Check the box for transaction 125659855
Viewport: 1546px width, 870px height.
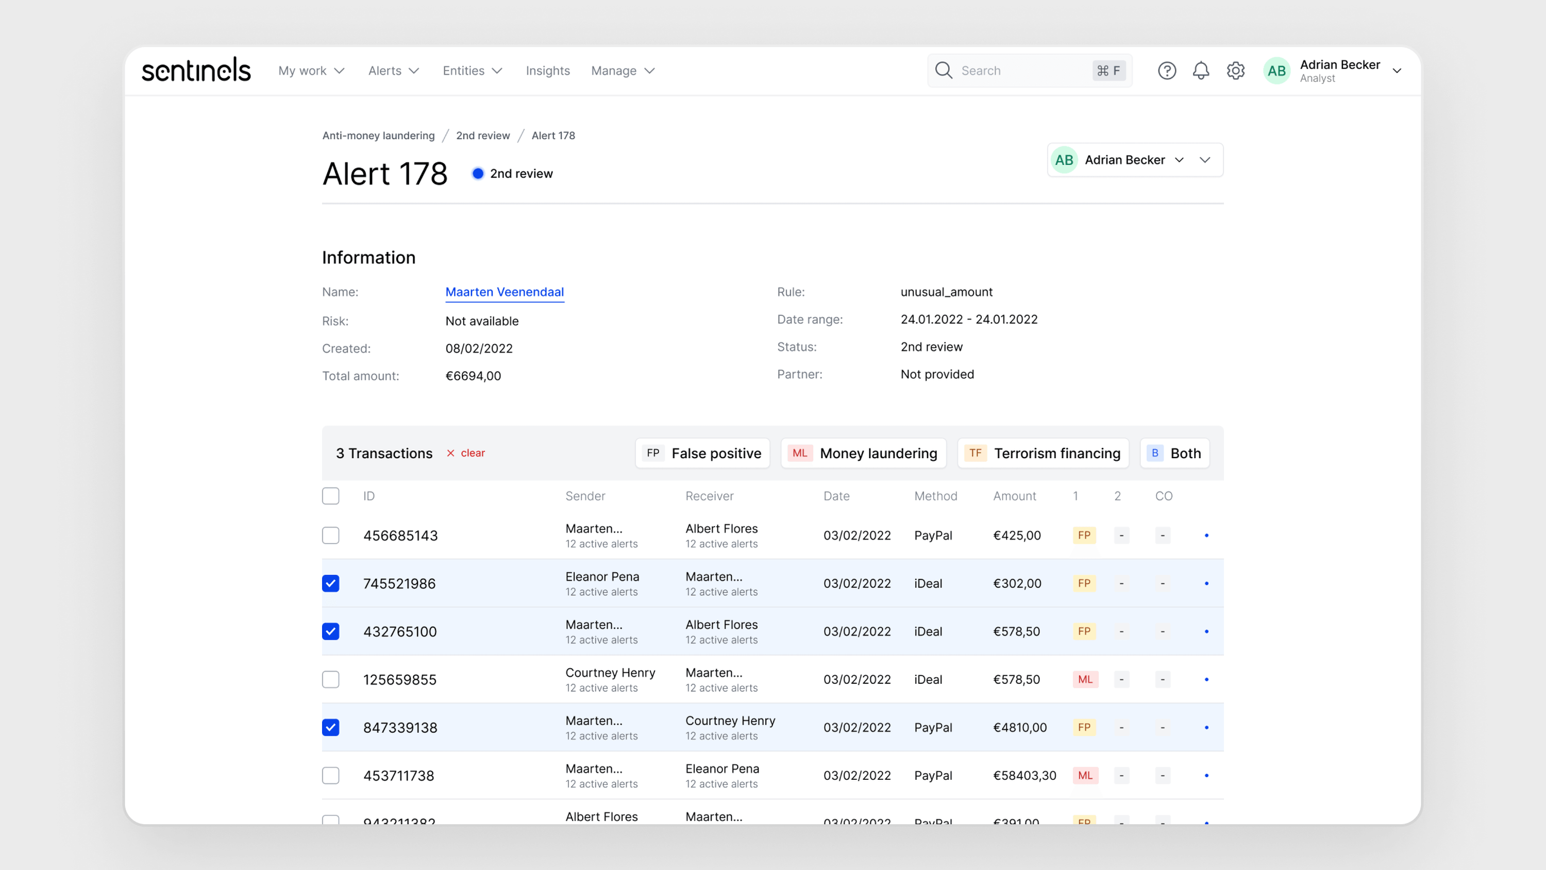coord(331,679)
